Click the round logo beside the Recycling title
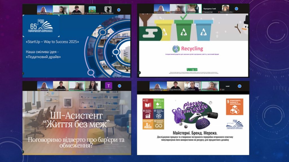 pyautogui.click(x=176, y=49)
